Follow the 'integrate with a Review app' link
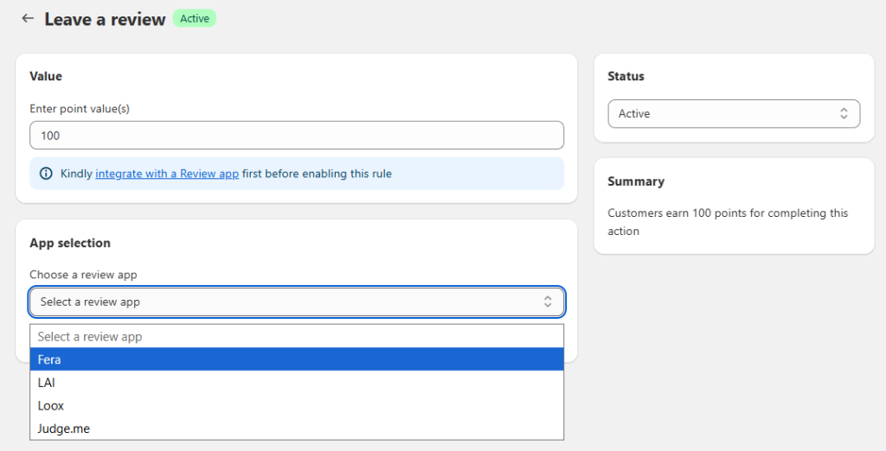This screenshot has height=451, width=886. [167, 174]
